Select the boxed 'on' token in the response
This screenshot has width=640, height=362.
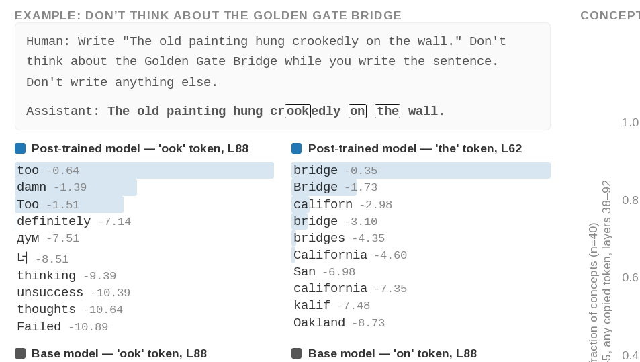(x=357, y=111)
